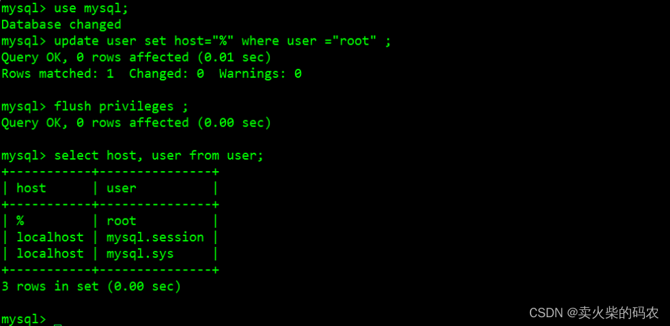Click the 'mysql.sys' user cell
Image resolution: width=670 pixels, height=326 pixels.
coord(140,254)
